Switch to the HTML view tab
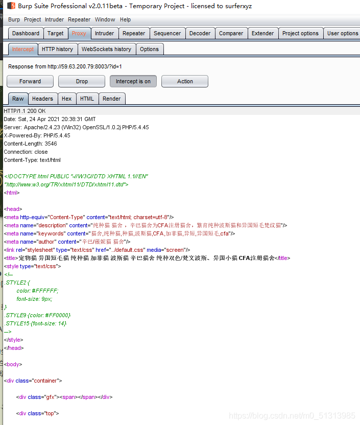 (x=87, y=99)
